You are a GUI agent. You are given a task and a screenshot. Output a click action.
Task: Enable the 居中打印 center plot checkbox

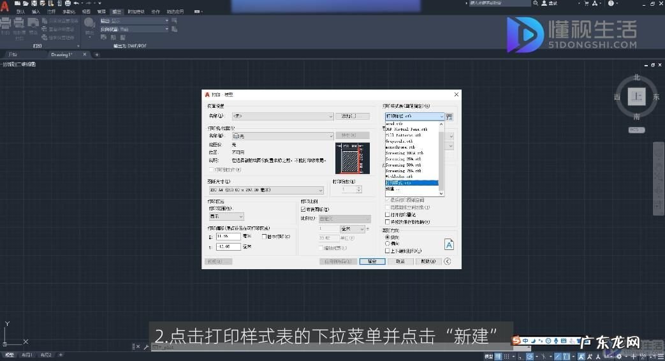coord(265,237)
